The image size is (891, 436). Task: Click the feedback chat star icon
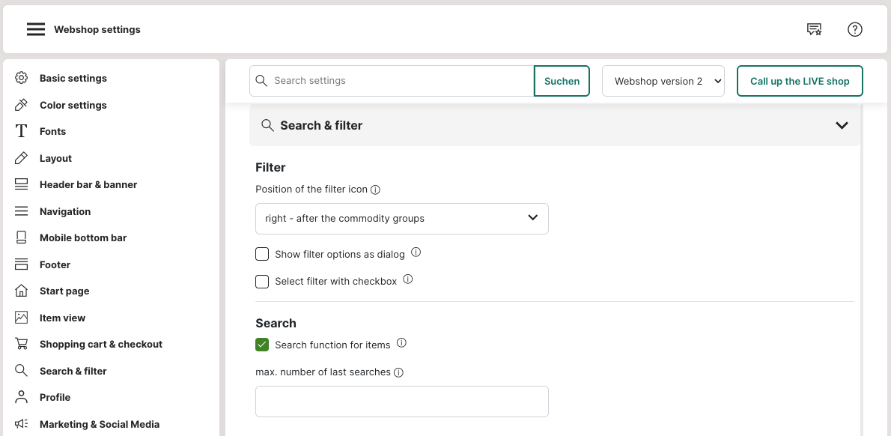(814, 29)
